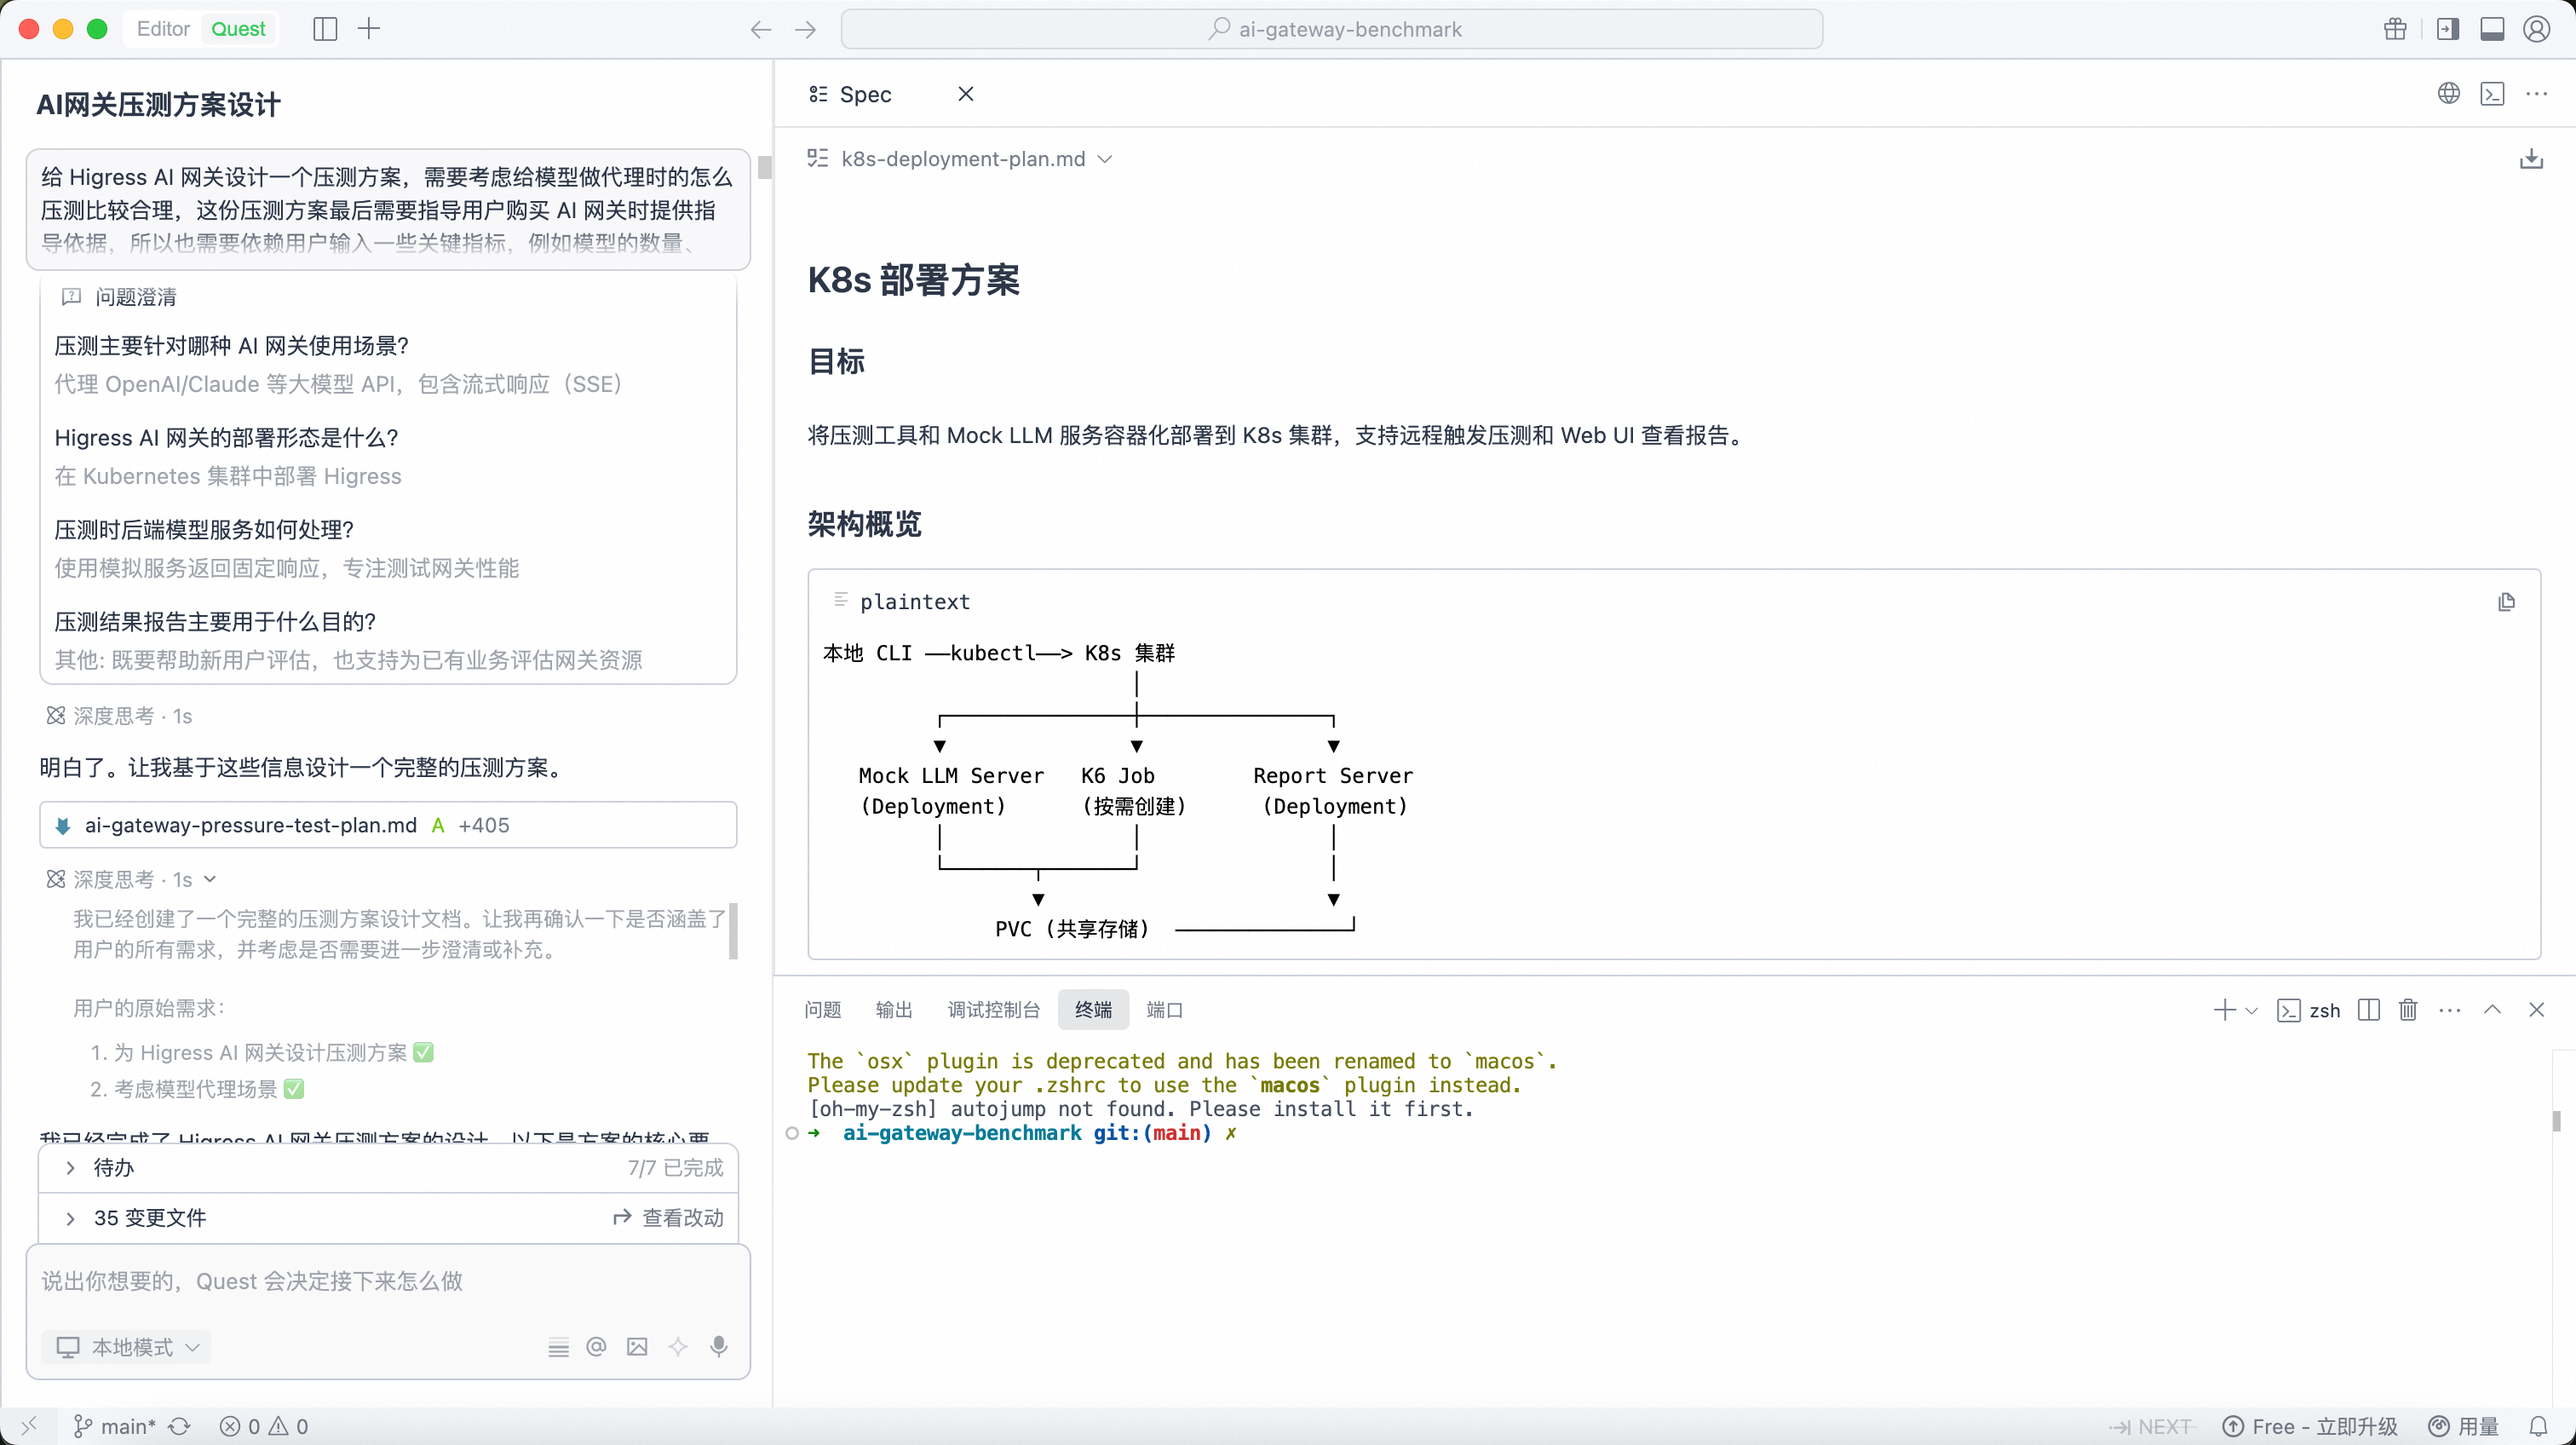Open the globe preview icon in Spec panel
This screenshot has width=2576, height=1445.
(x=2448, y=94)
